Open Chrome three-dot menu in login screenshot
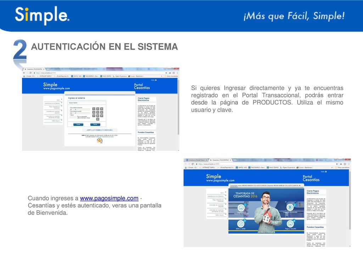Screen dimensions: 363x272 coord(177,73)
